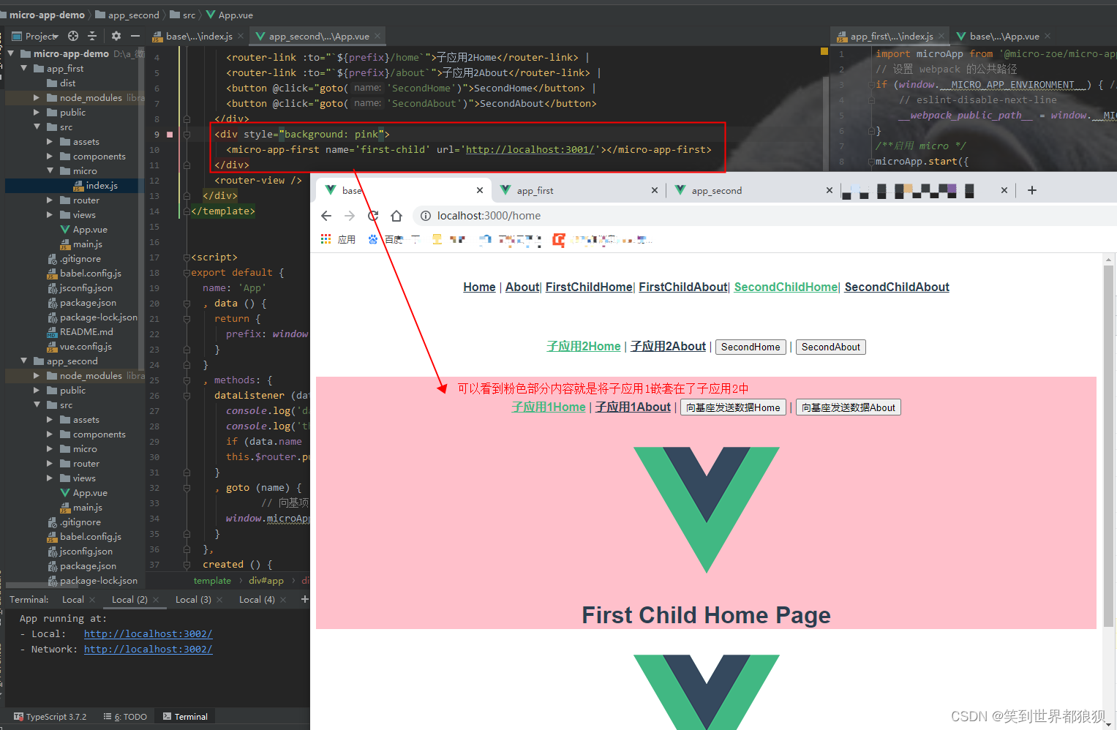Open the Project view dropdown
This screenshot has height=730, width=1117.
(36, 36)
